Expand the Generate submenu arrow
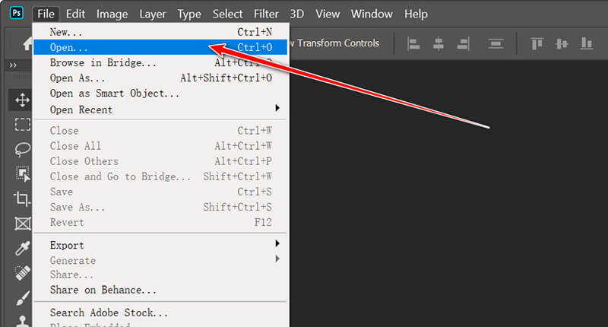 coord(277,259)
